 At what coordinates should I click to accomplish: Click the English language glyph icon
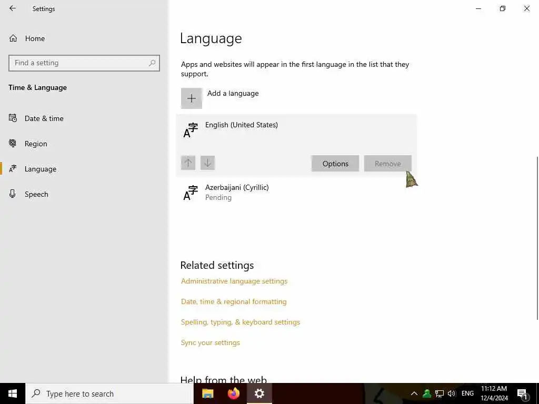191,130
